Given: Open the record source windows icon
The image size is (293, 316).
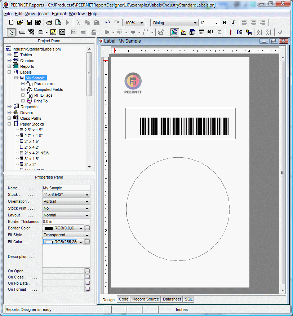Looking at the screenshot, I should point(192,32).
